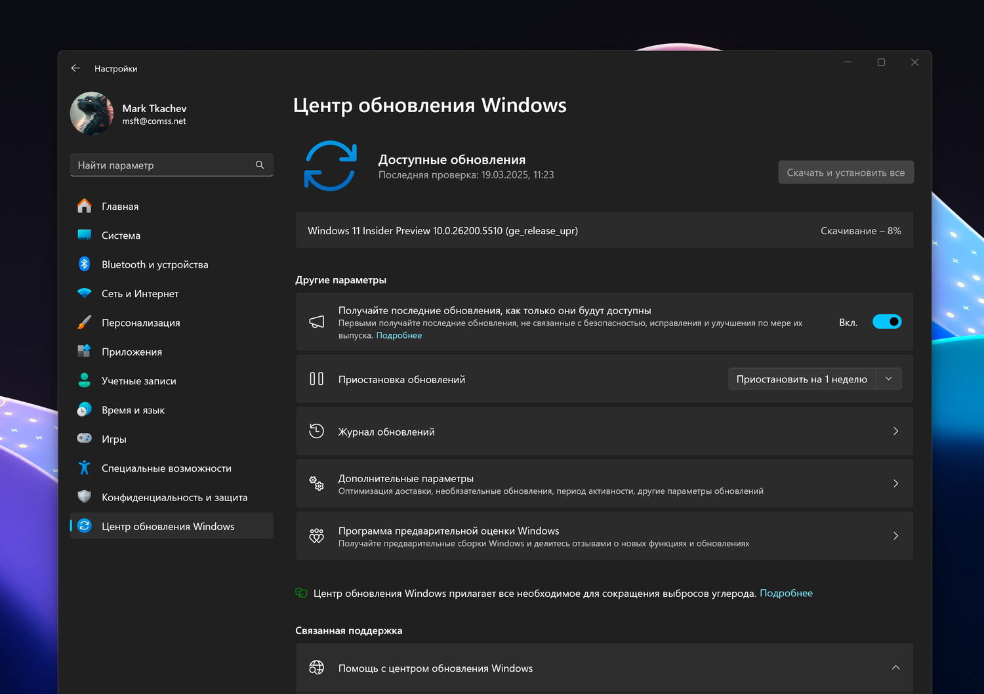Click the Сеть и Интернет Wi-Fi icon
The height and width of the screenshot is (694, 984).
[85, 293]
